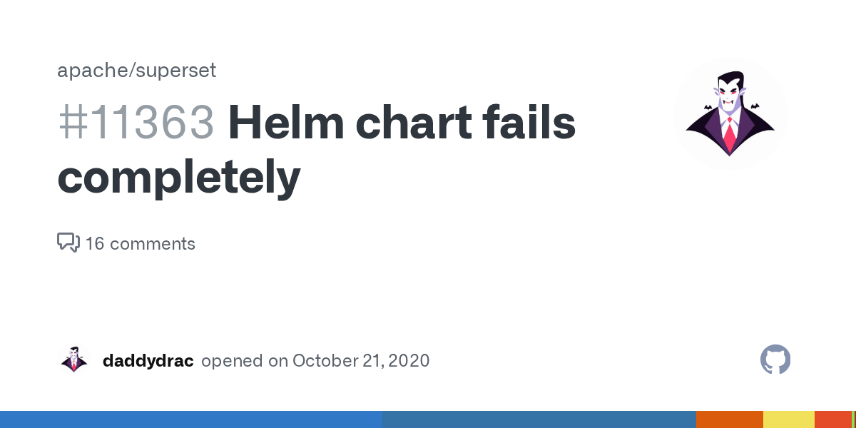Click 'opened on October 21, 2020' text
Image resolution: width=856 pixels, height=428 pixels.
pos(315,361)
